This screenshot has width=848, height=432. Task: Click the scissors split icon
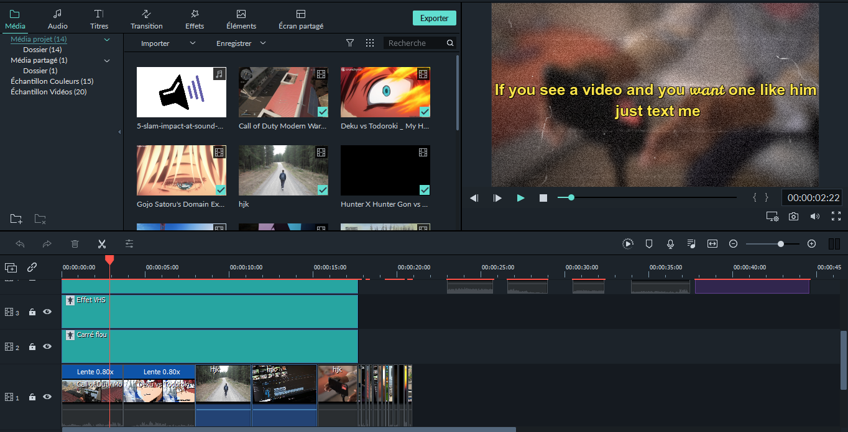tap(102, 244)
